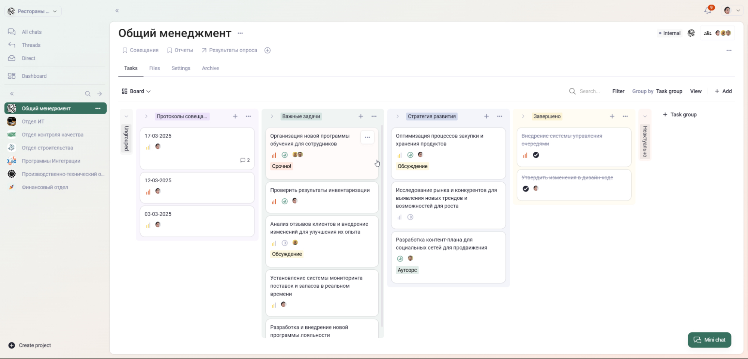Open Стратегия развития column options menu
Screen dimensions: 748x359
pyautogui.click(x=500, y=117)
